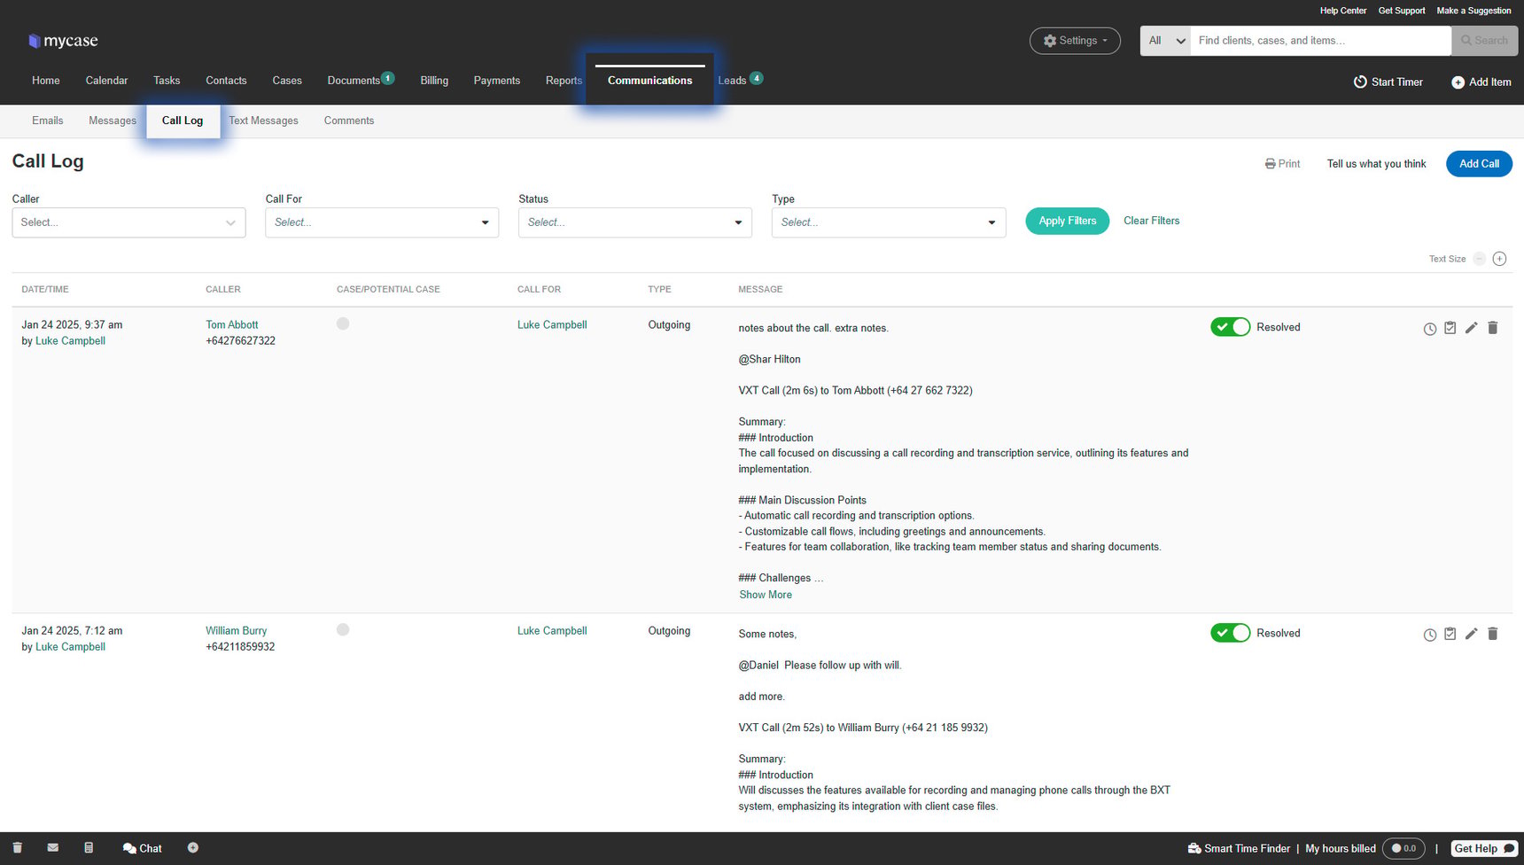Click the clipboard task icon for Tom Abbott's call
This screenshot has height=865, width=1524.
(1450, 328)
